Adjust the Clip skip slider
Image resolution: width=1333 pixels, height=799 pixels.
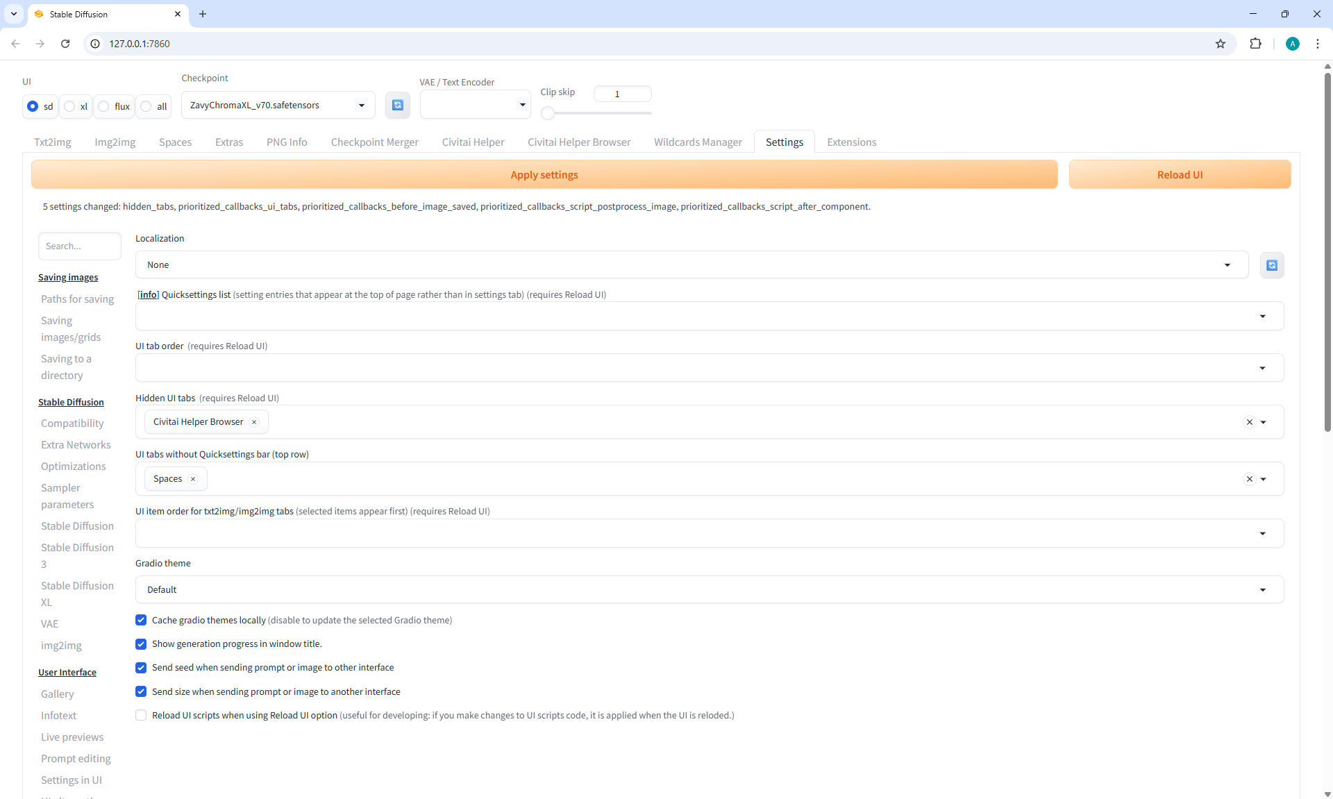(x=548, y=112)
